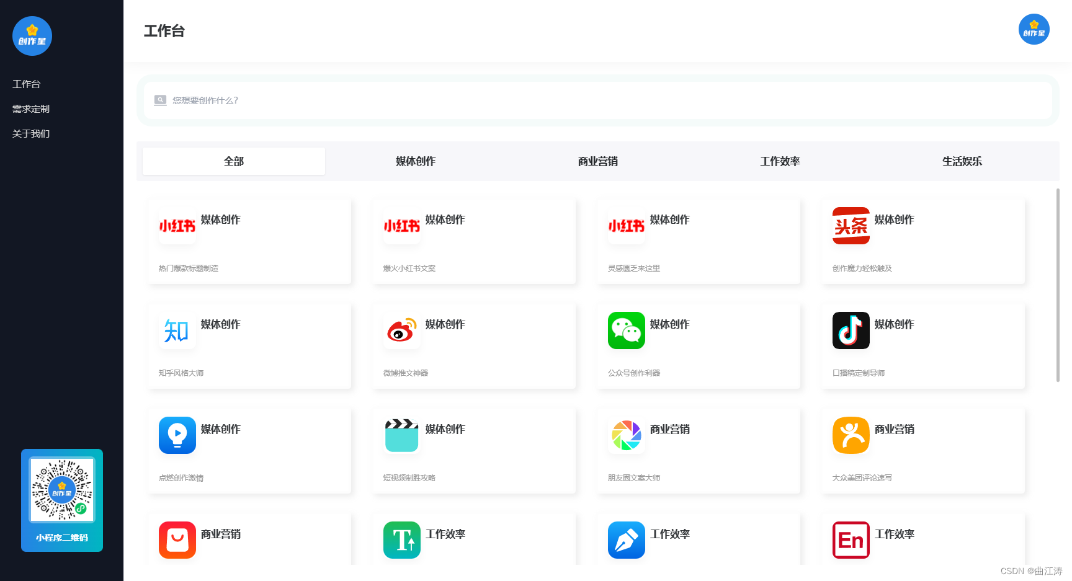Open the 朋友圈文案大师 description
The image size is (1072, 581).
click(x=634, y=478)
